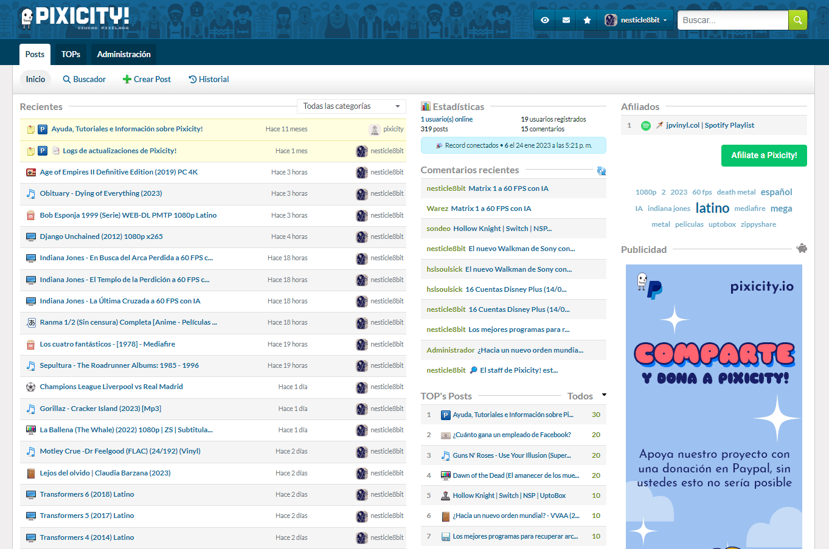
Task: Open Gorillaz - Cracker Island post
Action: point(100,409)
